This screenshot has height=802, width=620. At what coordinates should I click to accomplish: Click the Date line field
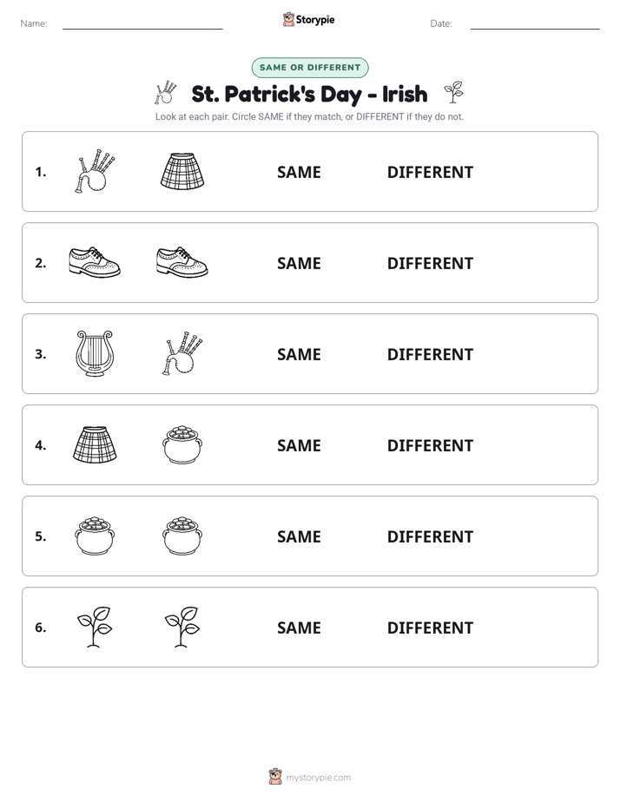coord(535,23)
